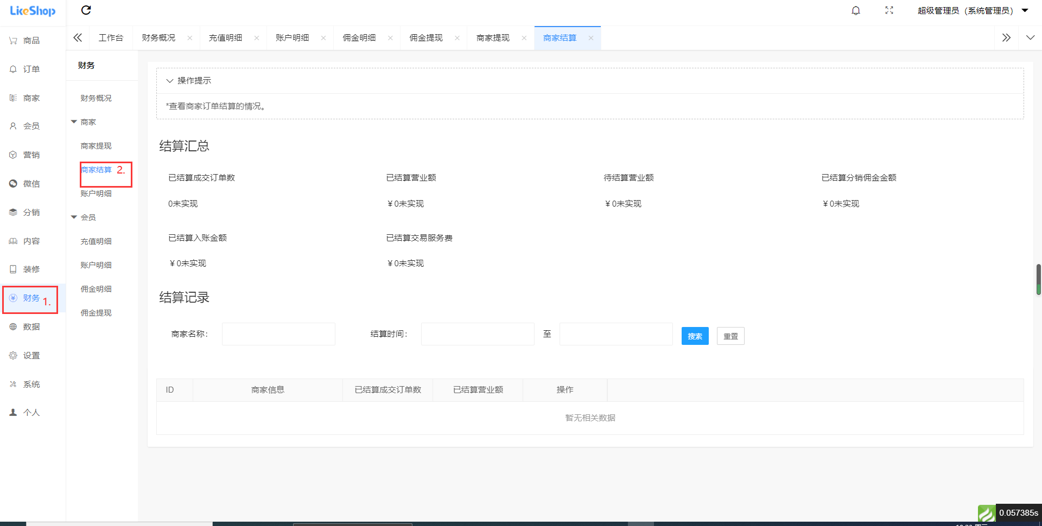Viewport: 1042px width, 526px height.
Task: Close the 商家提现 tab
Action: (524, 38)
